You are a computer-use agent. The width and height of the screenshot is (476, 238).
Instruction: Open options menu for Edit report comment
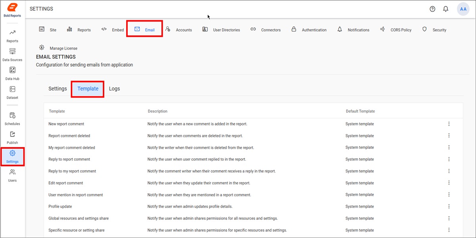point(449,182)
